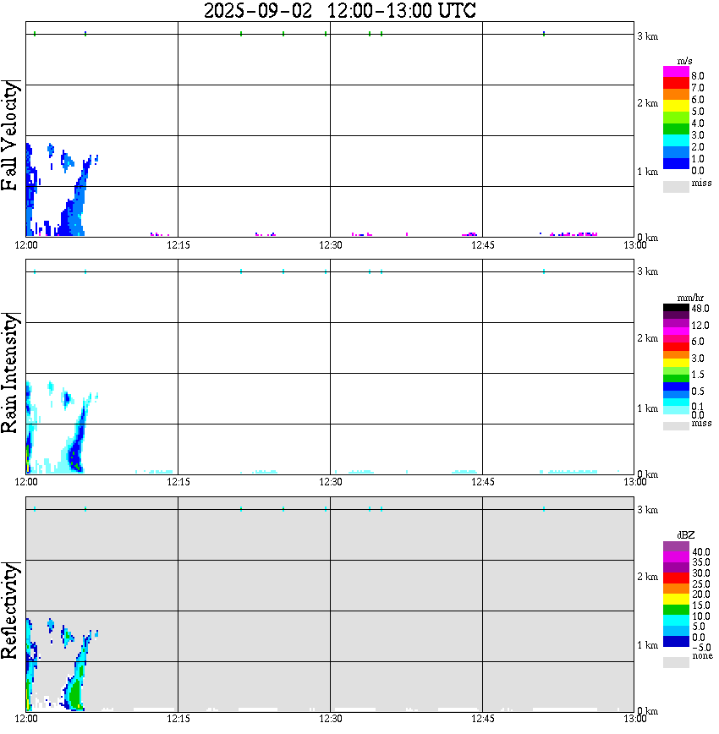Click the 25.0 value in dBZ legend

701,583
